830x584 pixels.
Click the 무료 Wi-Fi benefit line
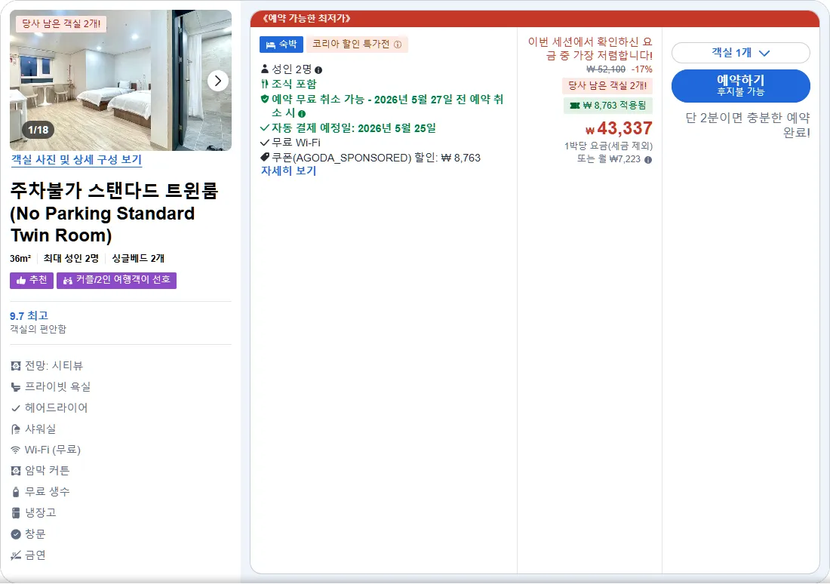tap(290, 143)
